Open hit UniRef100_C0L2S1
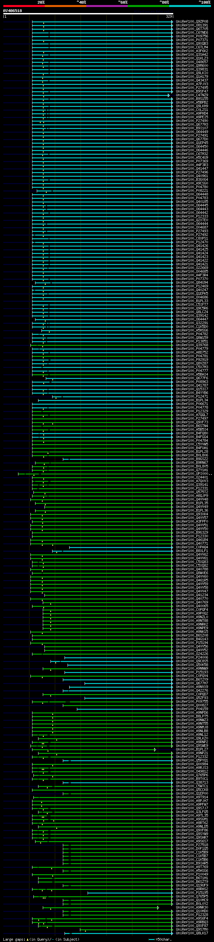The image size is (214, 942). pos(192,110)
